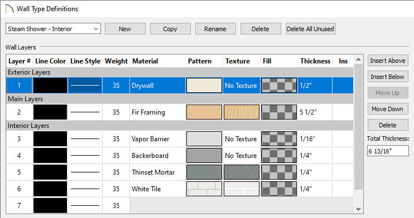Viewport: 414px width, 218px height.
Task: Select the Fir Framing wood texture swatch
Action: click(x=242, y=112)
